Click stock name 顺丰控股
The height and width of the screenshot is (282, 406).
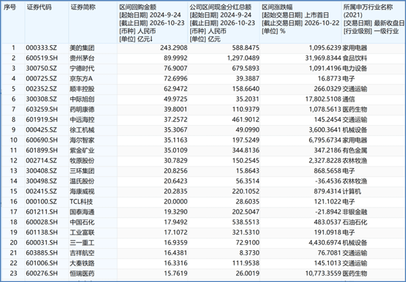tap(82, 89)
